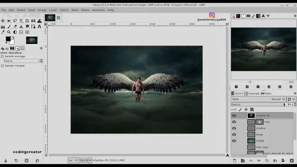
Task: Toggle lock alpha channel
Action: 252,109
